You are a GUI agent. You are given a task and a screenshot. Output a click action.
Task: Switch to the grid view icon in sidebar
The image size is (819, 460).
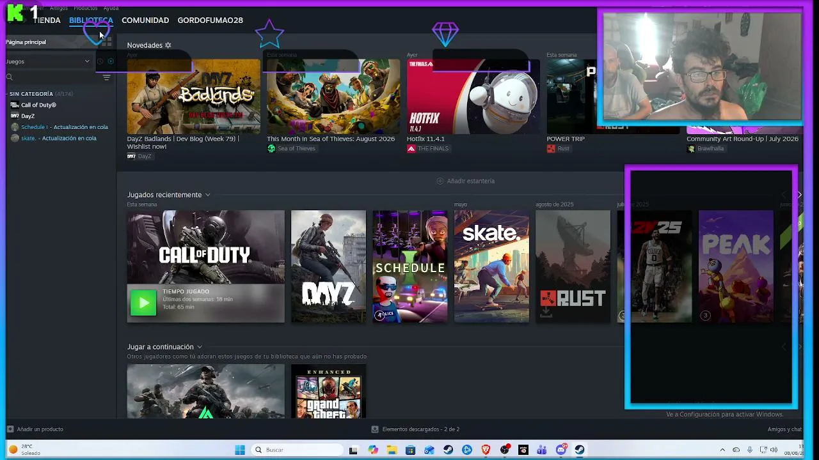click(x=107, y=42)
